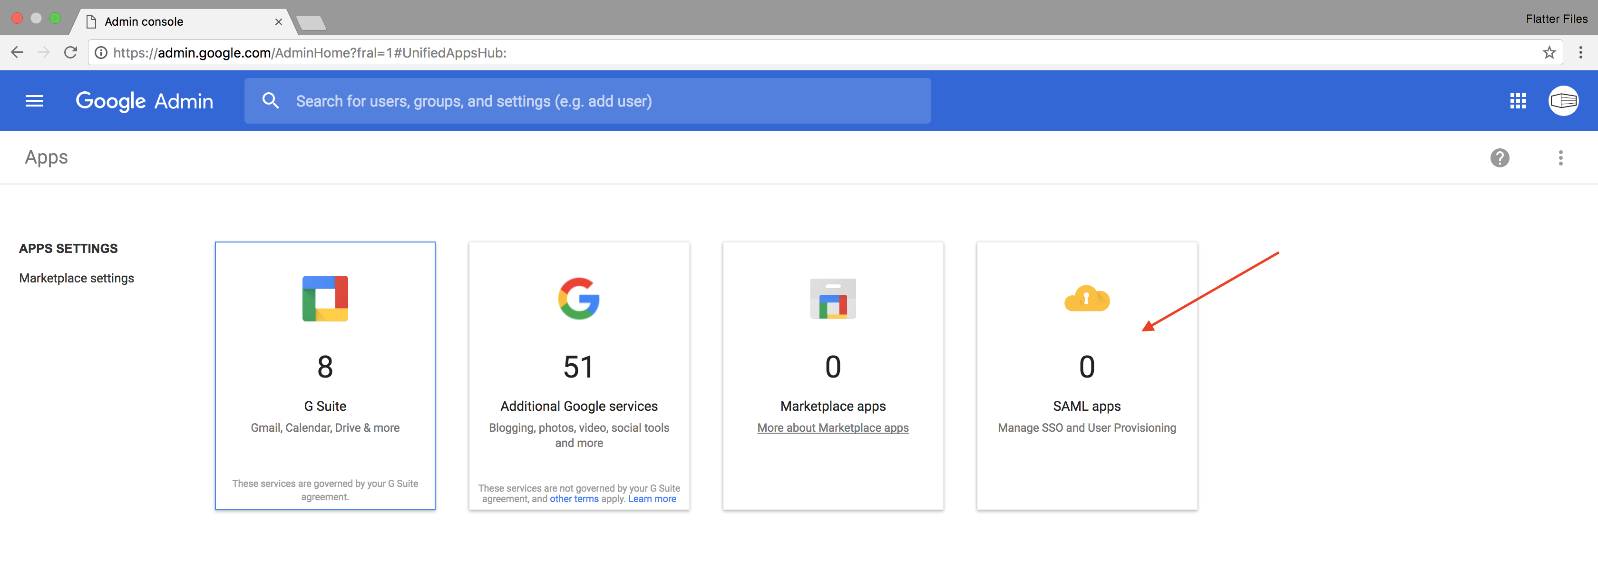Click the count 8 on G Suite card

325,367
